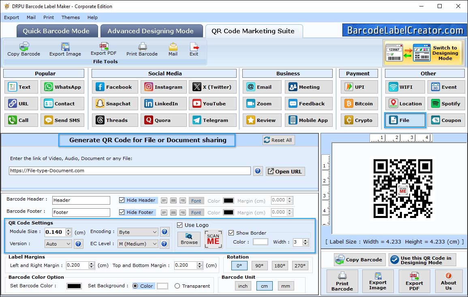
Task: Click Switch to Designing Mode
Action: point(423,53)
